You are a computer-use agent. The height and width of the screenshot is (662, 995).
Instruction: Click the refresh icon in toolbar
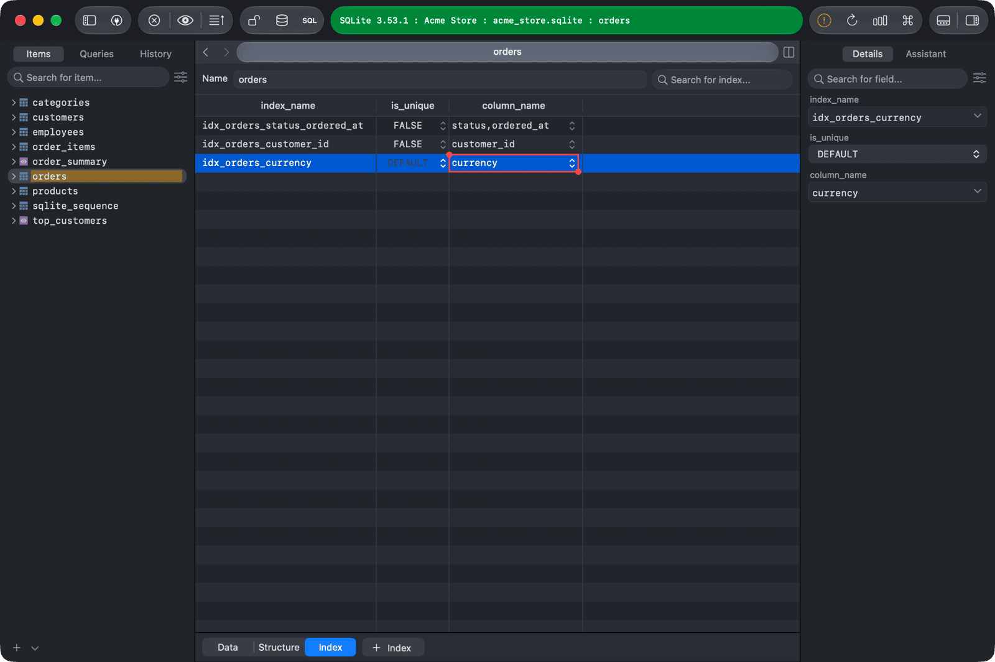[x=852, y=21]
